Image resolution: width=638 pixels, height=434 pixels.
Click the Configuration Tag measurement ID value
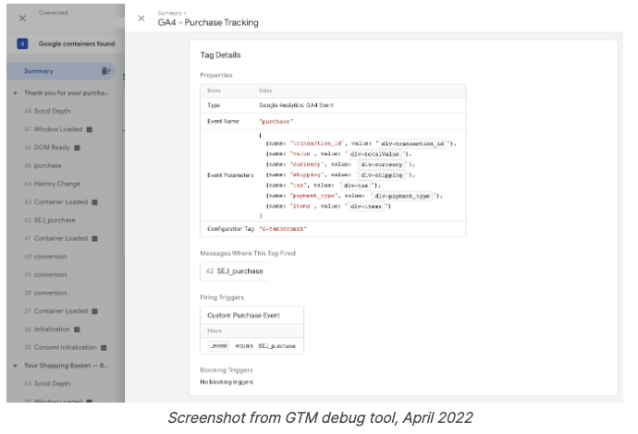(283, 229)
